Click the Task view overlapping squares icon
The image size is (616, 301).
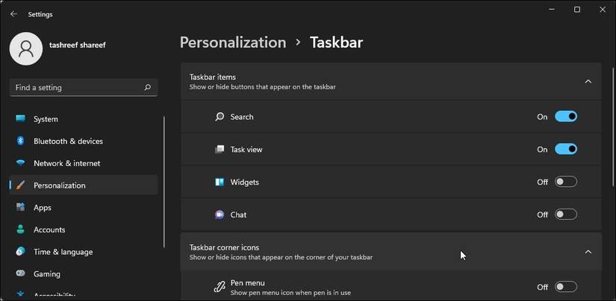click(220, 149)
